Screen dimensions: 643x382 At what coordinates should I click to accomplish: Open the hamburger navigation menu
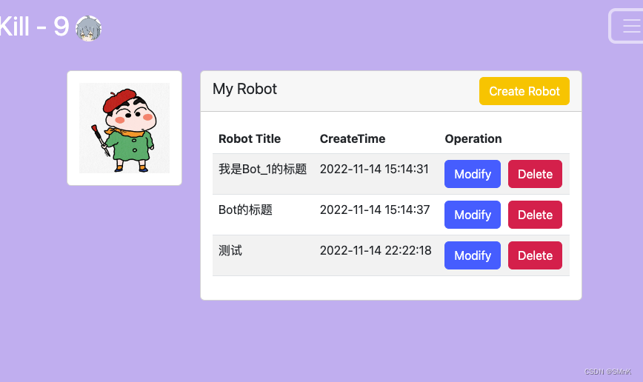coord(626,26)
